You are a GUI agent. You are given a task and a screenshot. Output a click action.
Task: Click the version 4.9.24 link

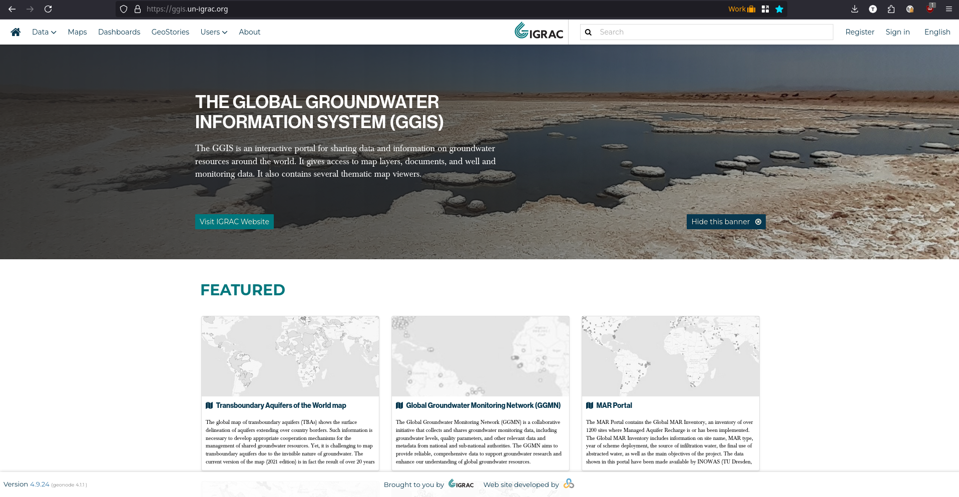(40, 484)
